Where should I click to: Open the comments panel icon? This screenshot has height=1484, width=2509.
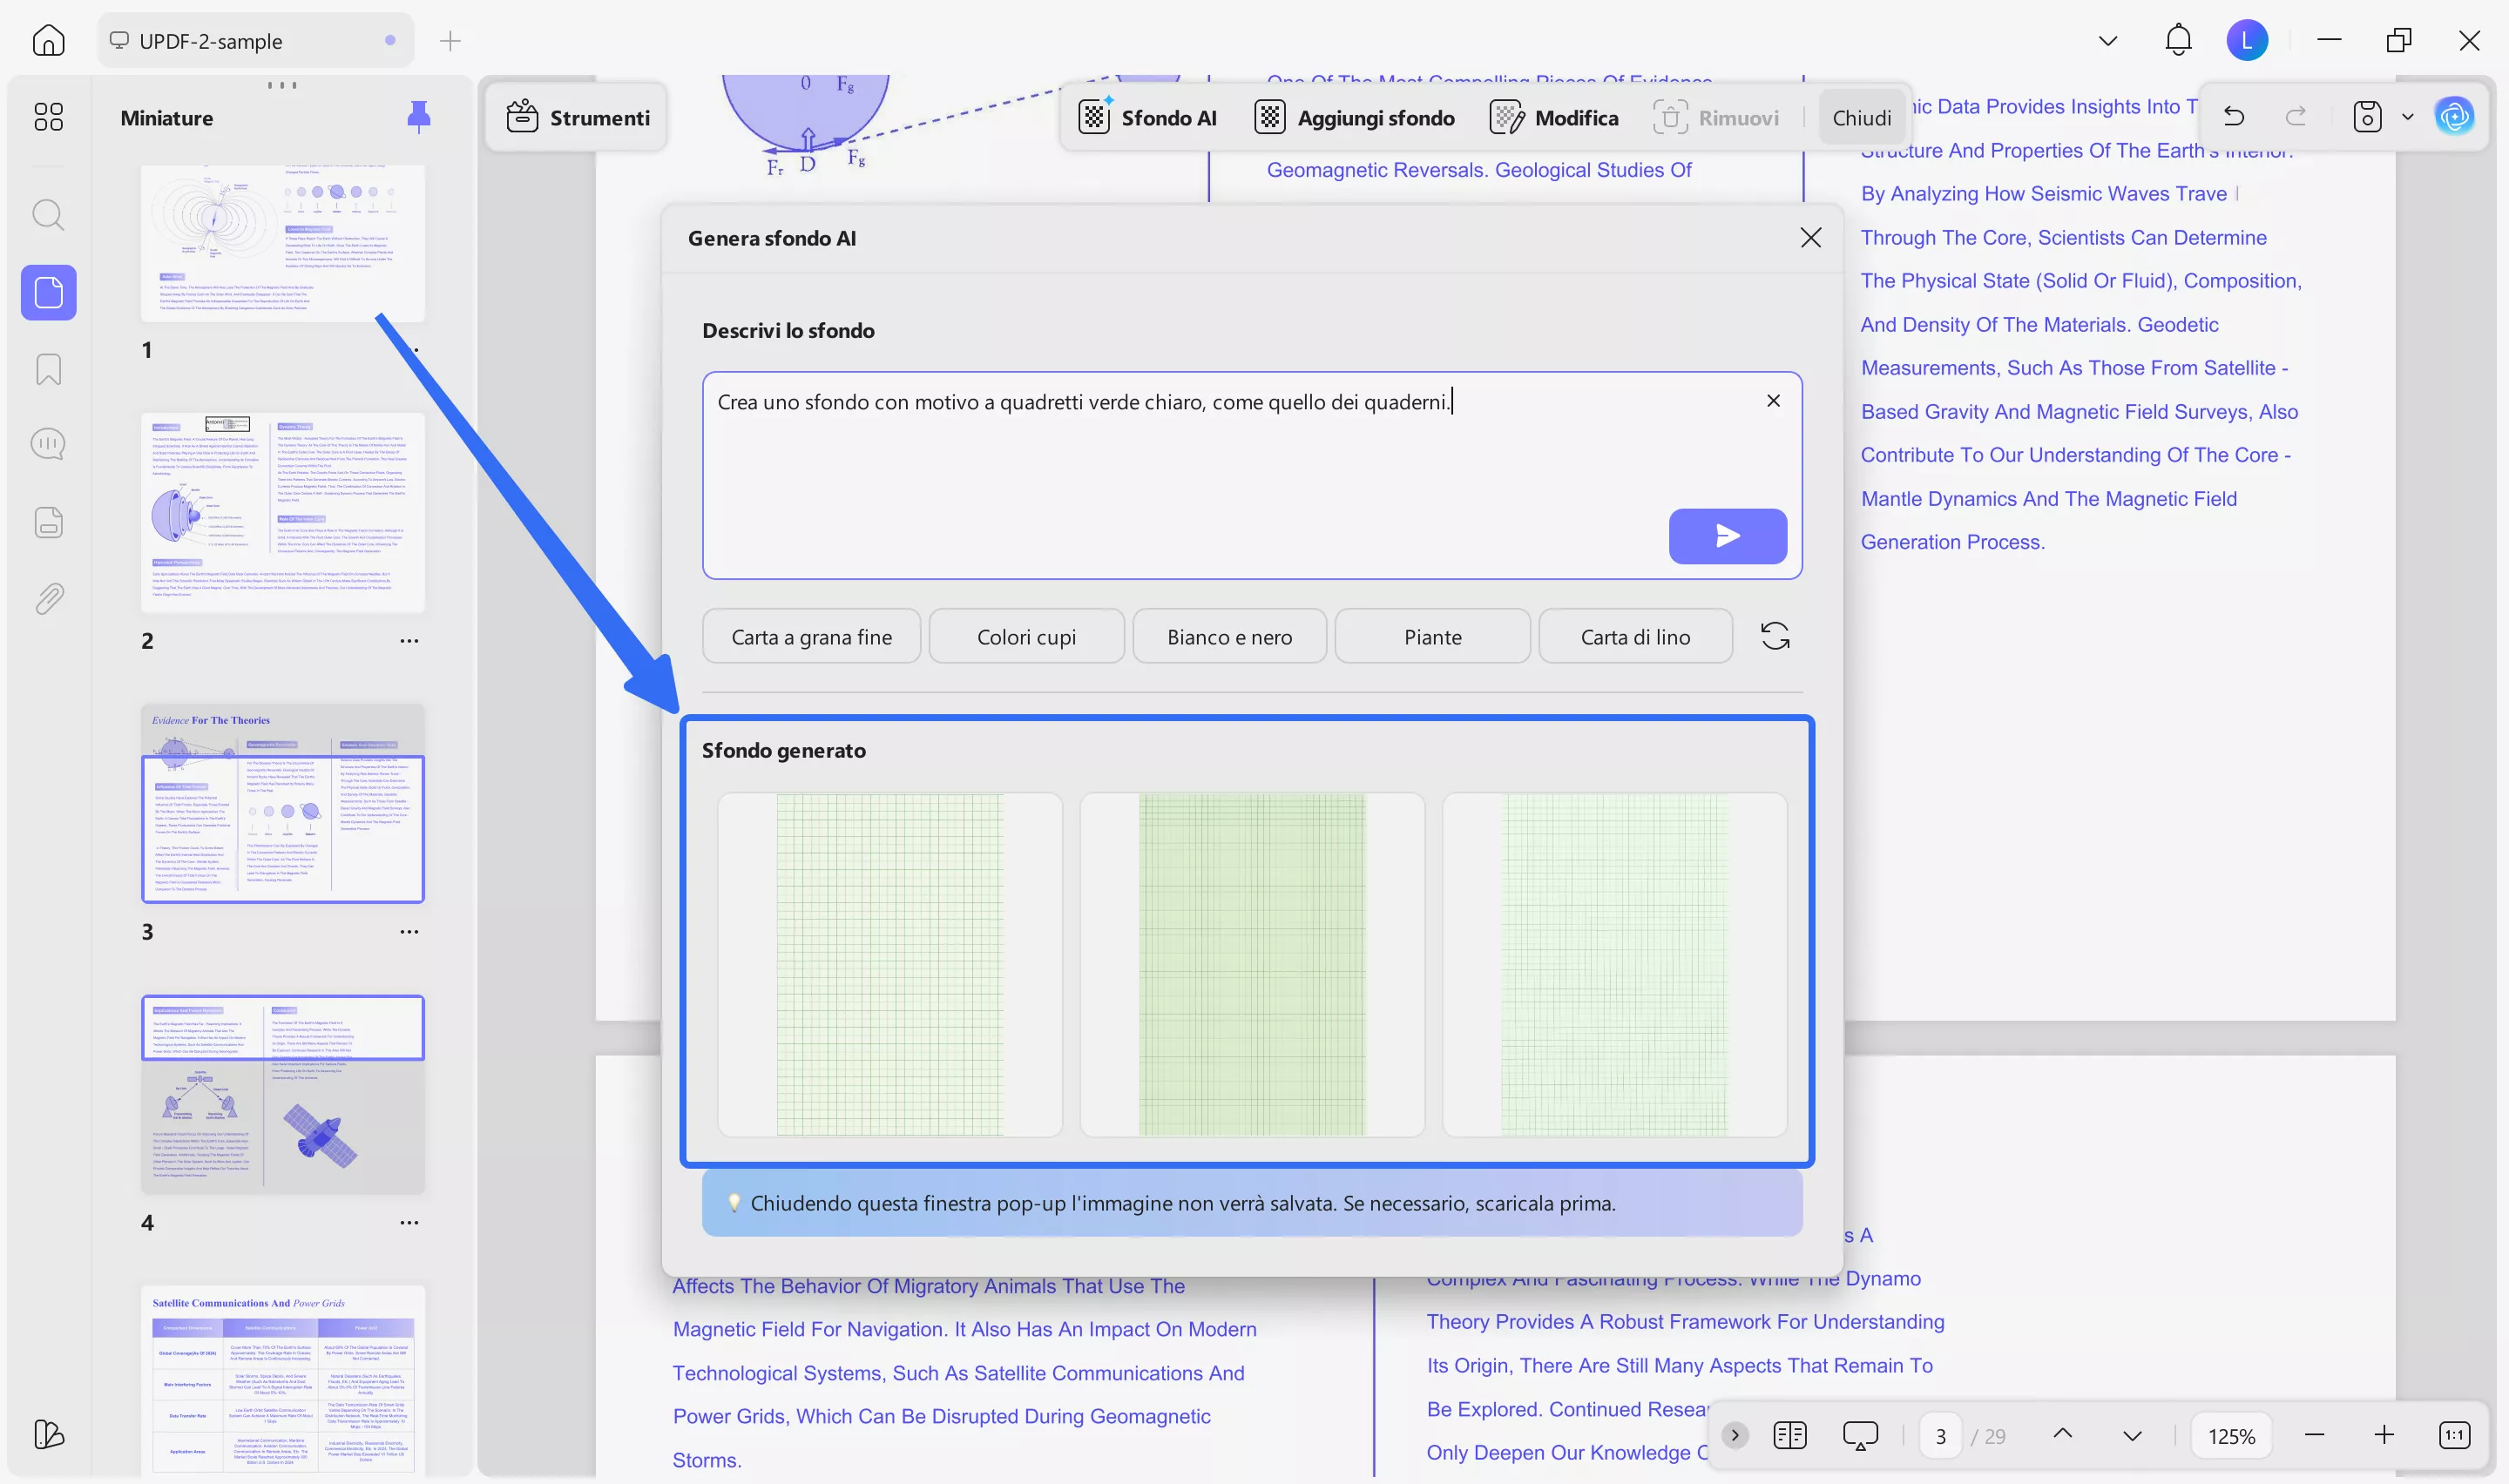[x=48, y=444]
